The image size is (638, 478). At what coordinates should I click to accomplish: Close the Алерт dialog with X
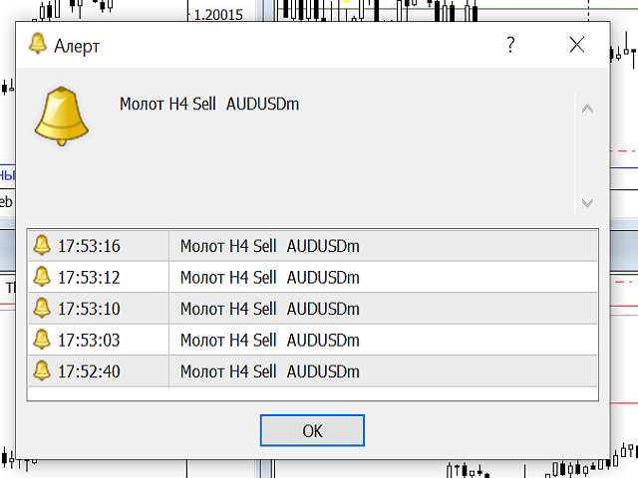click(577, 45)
